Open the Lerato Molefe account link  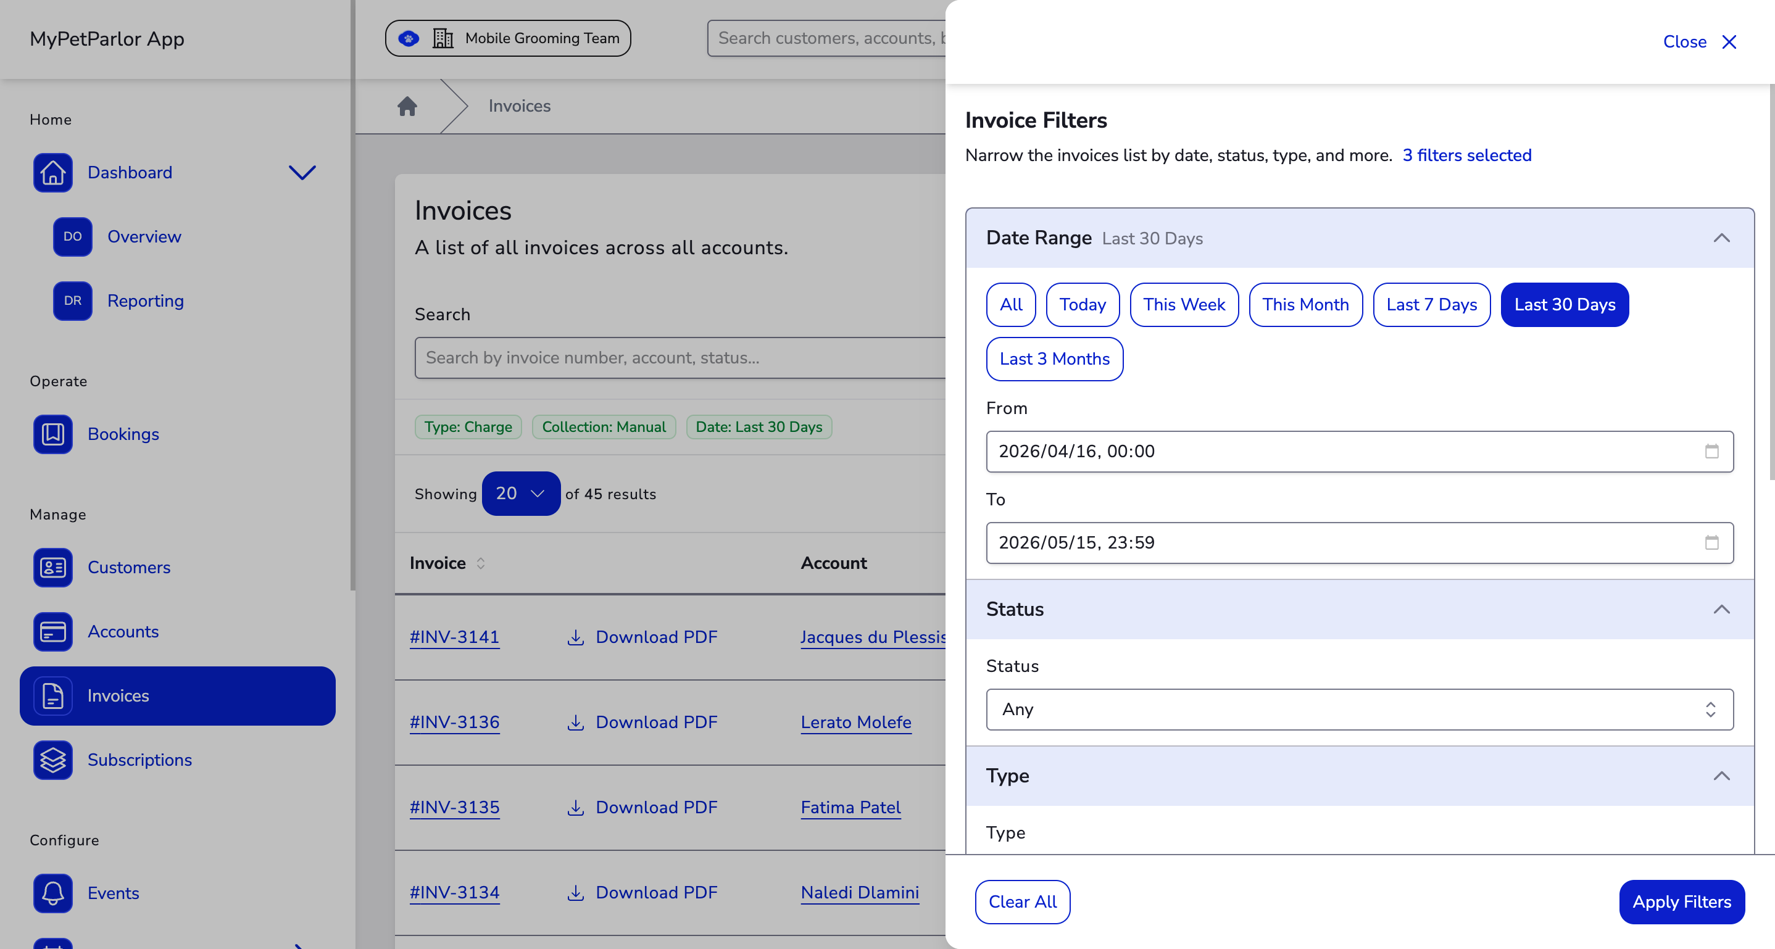tap(856, 723)
